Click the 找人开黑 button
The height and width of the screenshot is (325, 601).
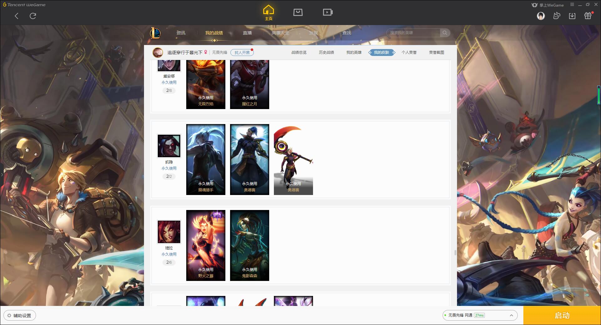[x=242, y=52]
